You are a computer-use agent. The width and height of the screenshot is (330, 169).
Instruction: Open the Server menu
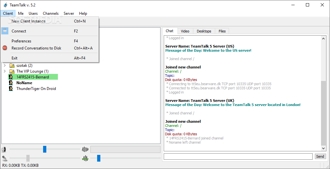pos(69,13)
